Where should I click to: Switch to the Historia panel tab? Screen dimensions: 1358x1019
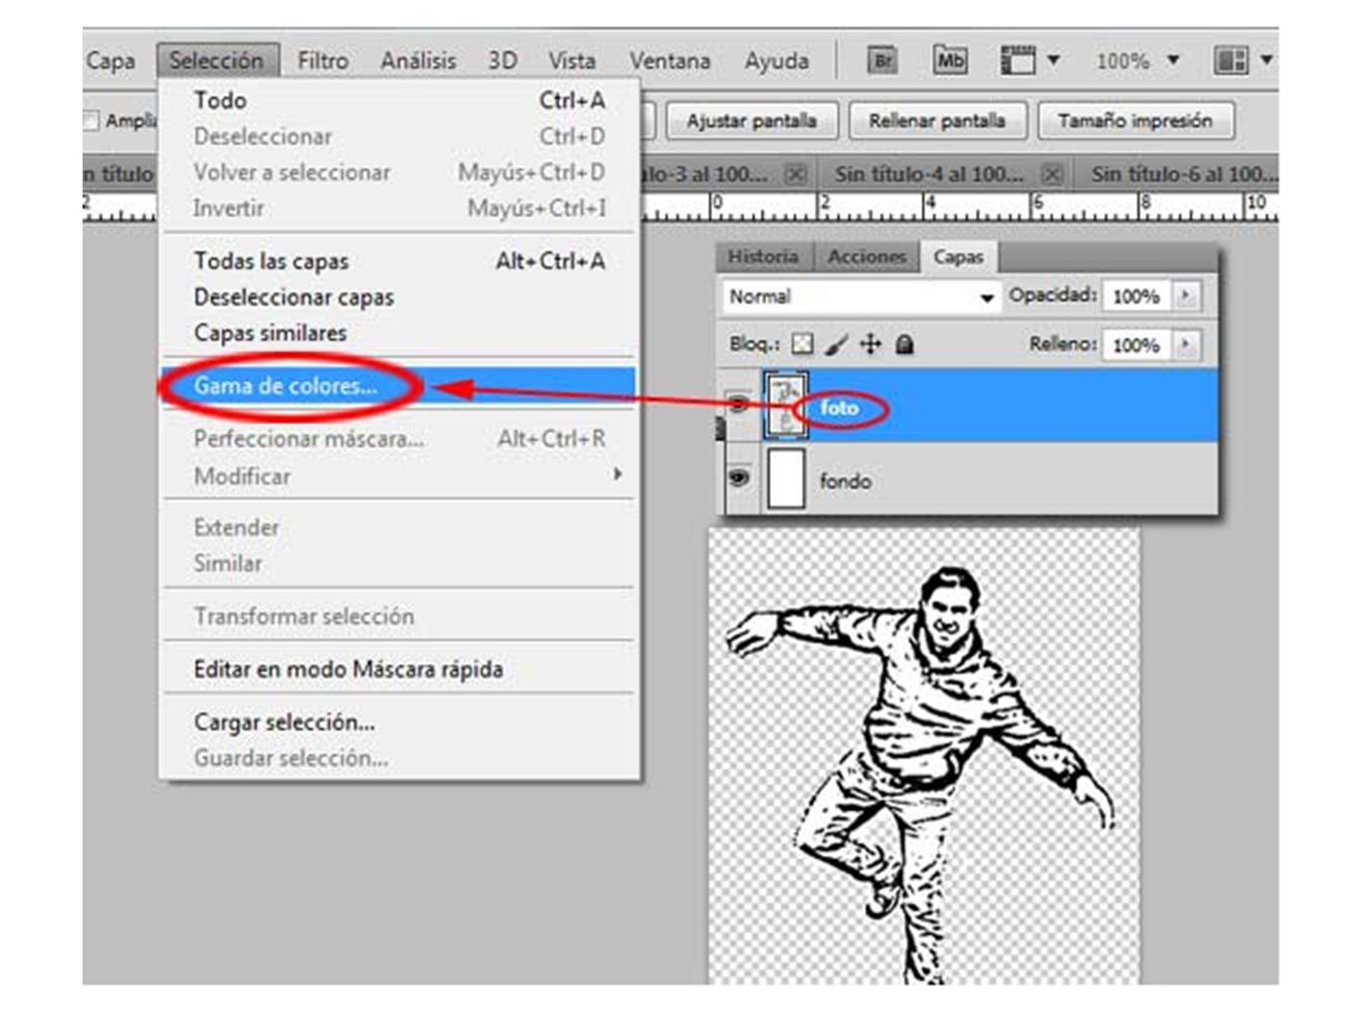tap(763, 257)
